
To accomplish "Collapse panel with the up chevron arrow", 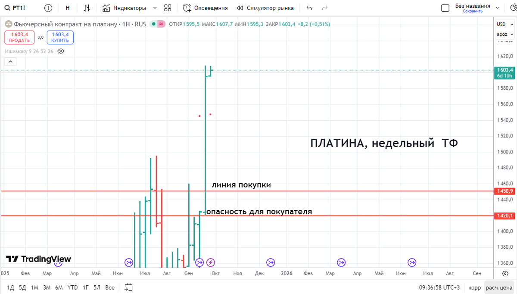I will (10, 61).
